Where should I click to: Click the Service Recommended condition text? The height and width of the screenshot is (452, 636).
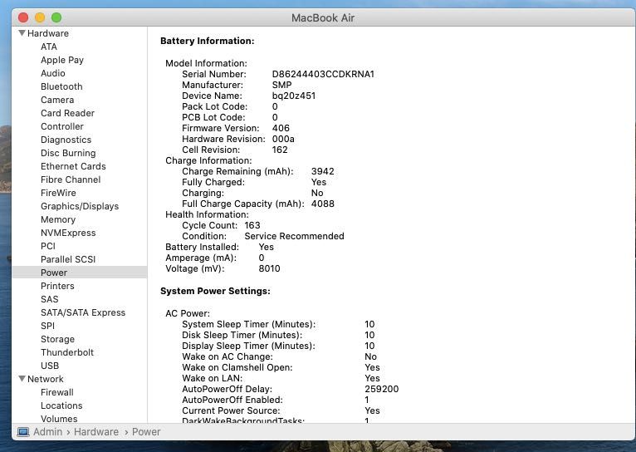(295, 236)
